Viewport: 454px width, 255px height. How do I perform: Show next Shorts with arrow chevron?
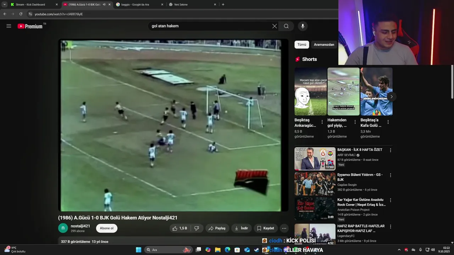391,97
